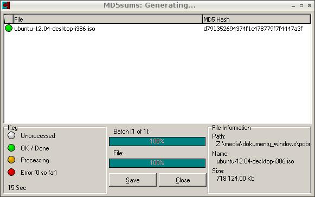Click the Path: label
The width and height of the screenshot is (315, 197).
pyautogui.click(x=218, y=136)
